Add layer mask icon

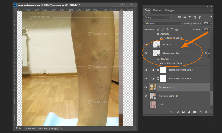tap(183, 112)
